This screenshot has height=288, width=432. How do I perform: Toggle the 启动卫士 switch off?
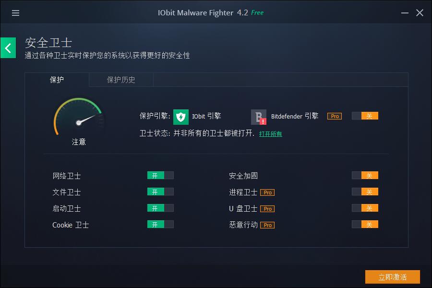point(160,208)
